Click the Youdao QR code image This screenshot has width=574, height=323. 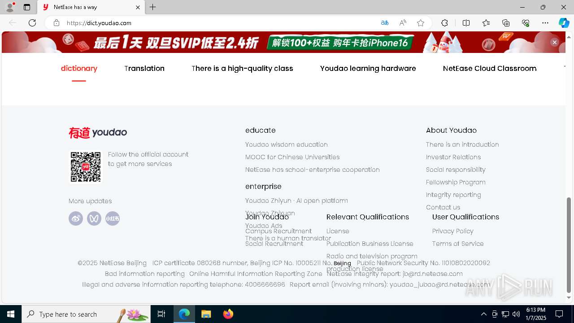pyautogui.click(x=86, y=167)
